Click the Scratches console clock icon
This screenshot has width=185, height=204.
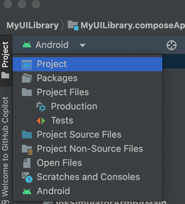point(27,178)
